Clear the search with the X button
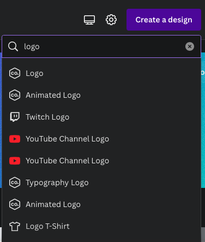Viewport: 205px width, 242px height. [x=190, y=46]
